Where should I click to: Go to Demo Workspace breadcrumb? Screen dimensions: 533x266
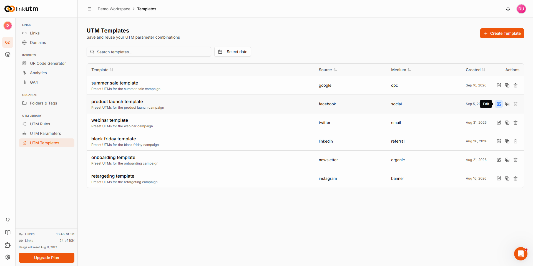click(114, 9)
